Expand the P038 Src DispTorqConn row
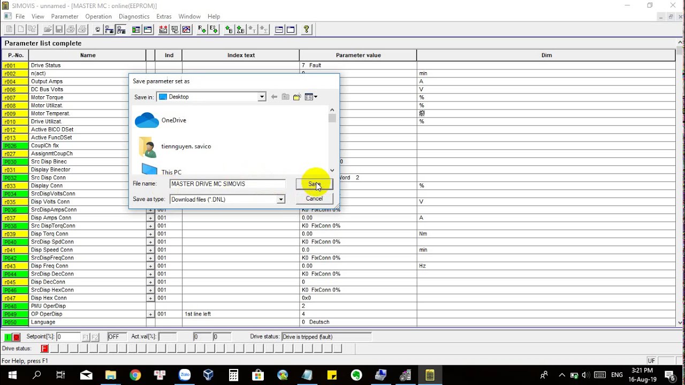This screenshot has height=385, width=685. (150, 226)
